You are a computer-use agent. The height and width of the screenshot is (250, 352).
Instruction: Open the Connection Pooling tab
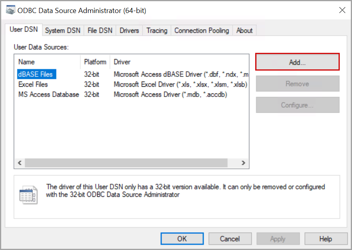[201, 30]
